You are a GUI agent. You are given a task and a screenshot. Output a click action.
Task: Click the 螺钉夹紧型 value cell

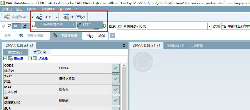pyautogui.click(x=84, y=79)
